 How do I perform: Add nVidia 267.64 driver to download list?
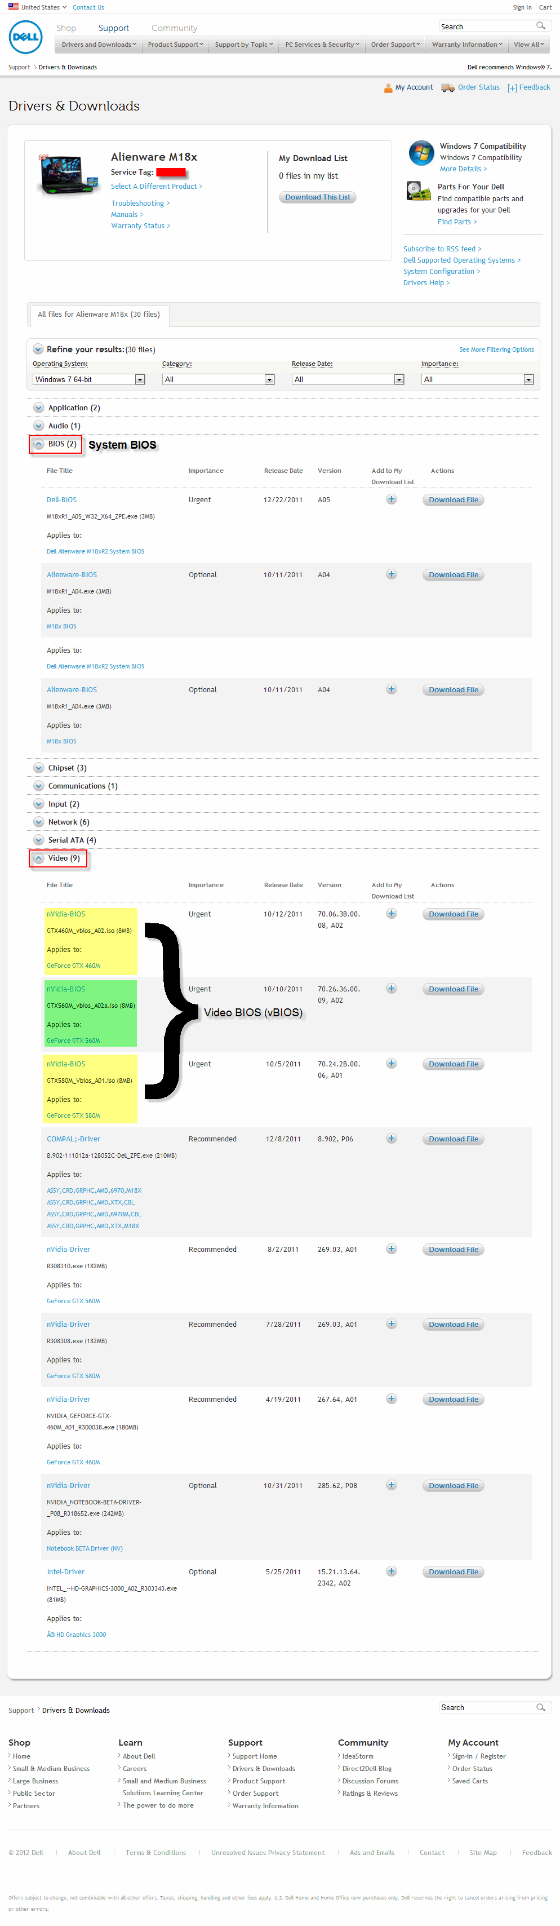coord(391,1399)
